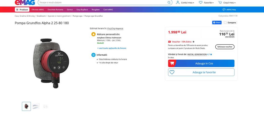The width and height of the screenshot is (264, 115).
Task: Open Aparate si masini gradinarit breadcrumb
Action: pyautogui.click(x=59, y=16)
